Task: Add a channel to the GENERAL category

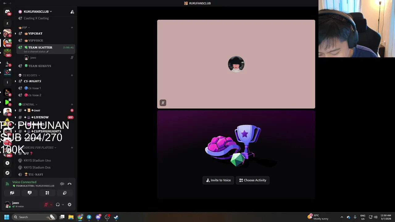Action: click(72, 105)
